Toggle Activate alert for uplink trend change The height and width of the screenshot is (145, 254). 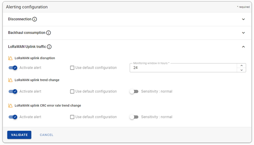[x=13, y=91]
